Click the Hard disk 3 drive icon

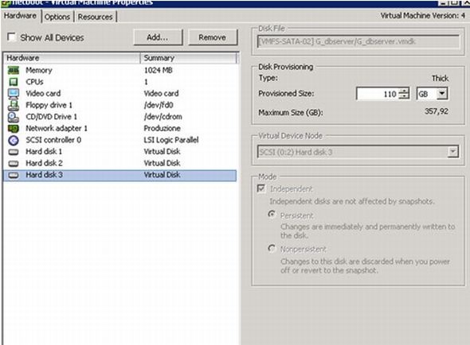pyautogui.click(x=14, y=175)
